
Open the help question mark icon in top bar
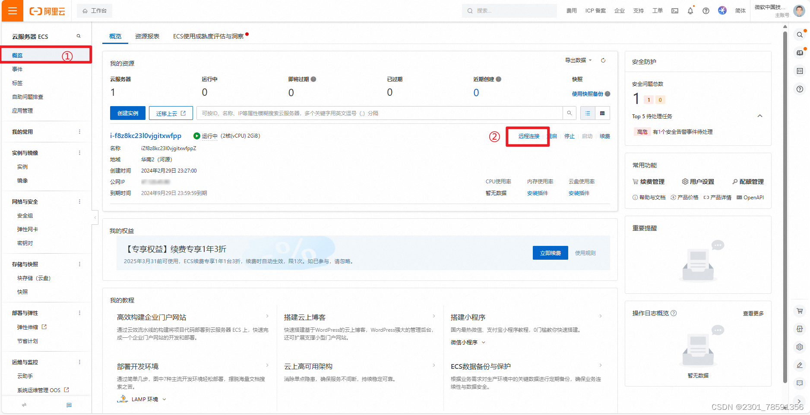(x=706, y=11)
